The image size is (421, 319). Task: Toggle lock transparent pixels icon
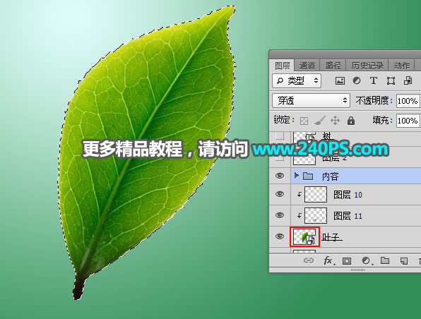[x=304, y=121]
